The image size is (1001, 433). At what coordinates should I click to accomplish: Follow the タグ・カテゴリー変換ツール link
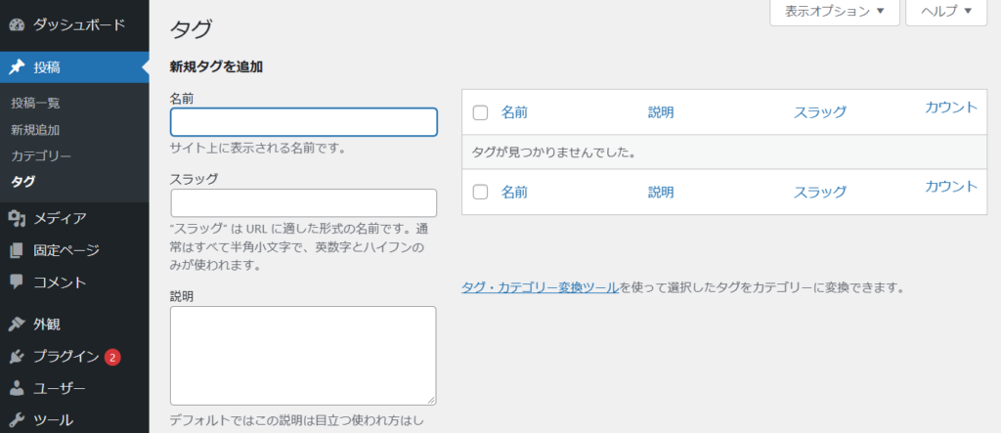click(540, 288)
